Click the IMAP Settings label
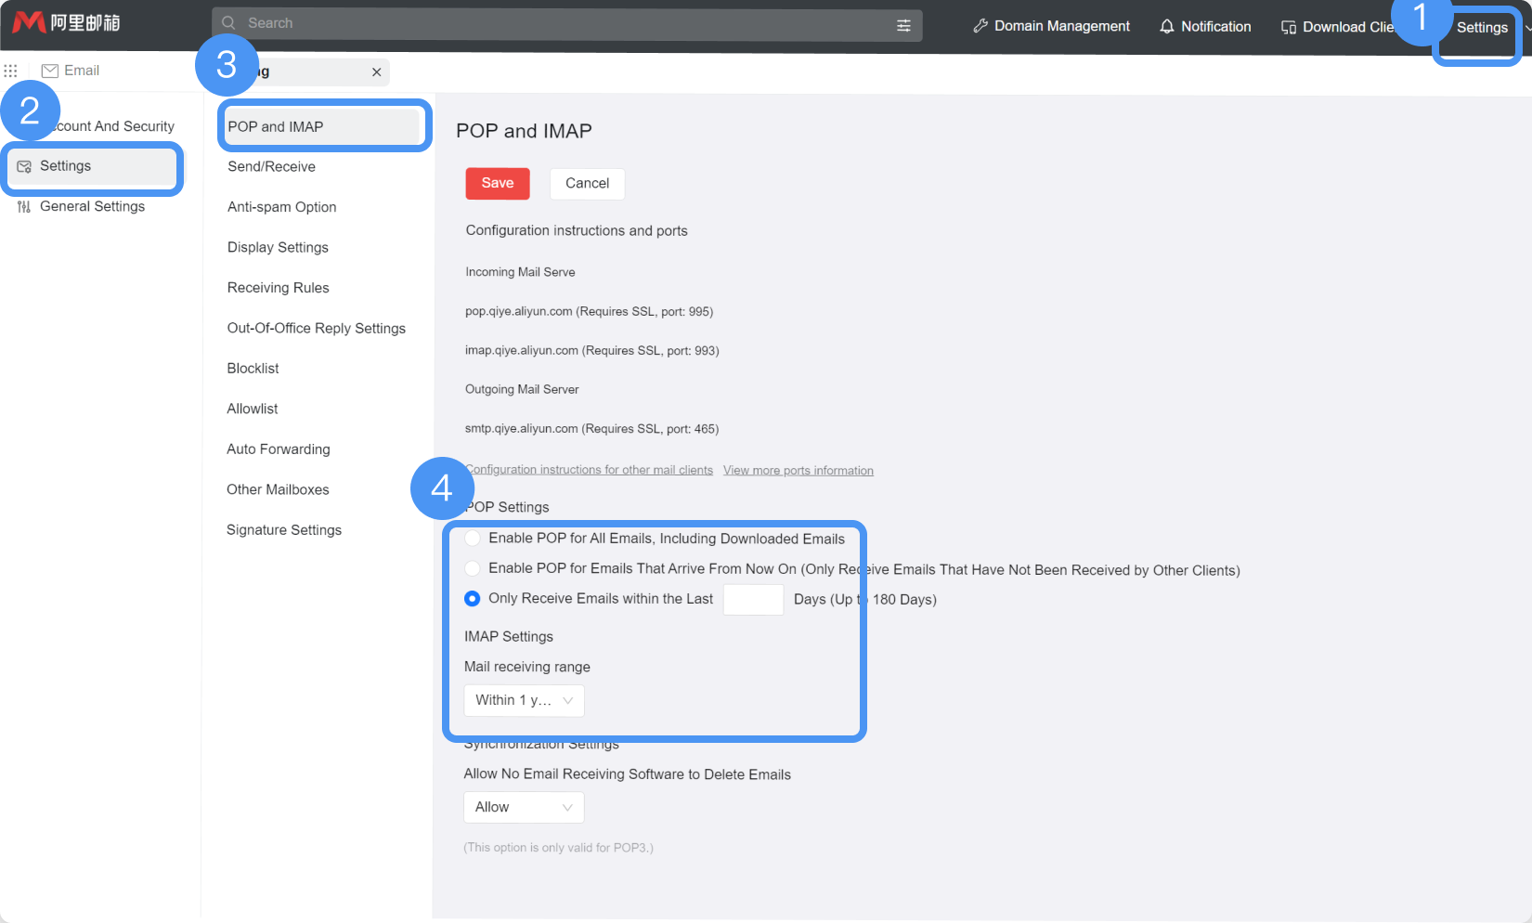 pyautogui.click(x=509, y=637)
